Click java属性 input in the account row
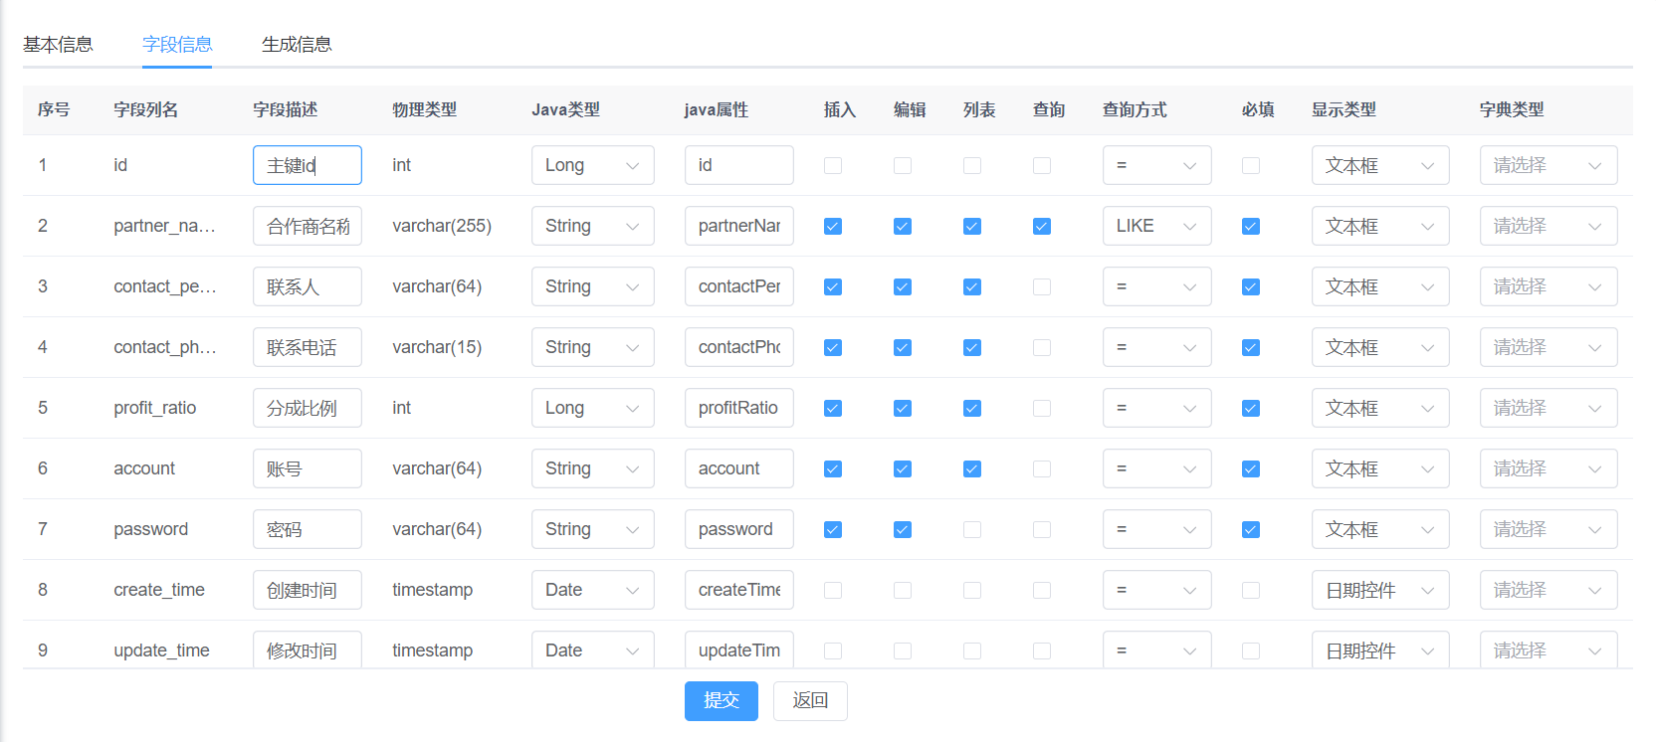This screenshot has width=1656, height=742. coord(739,468)
